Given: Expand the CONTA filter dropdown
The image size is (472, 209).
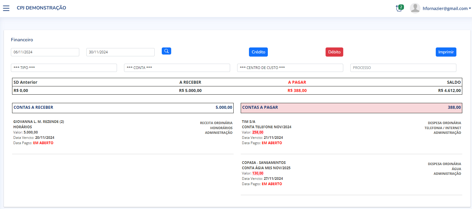Looking at the screenshot, I should [177, 68].
